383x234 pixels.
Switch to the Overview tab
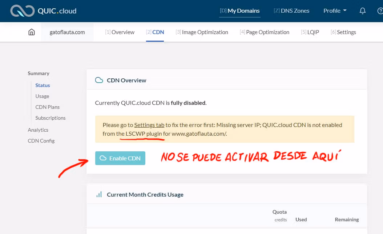click(120, 32)
